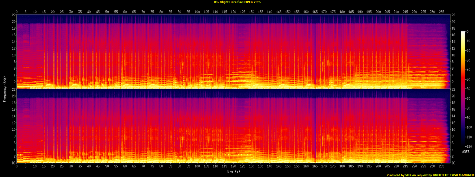Click the "-30" value on the dBFS scale
475x177 pixels.
[468, 60]
